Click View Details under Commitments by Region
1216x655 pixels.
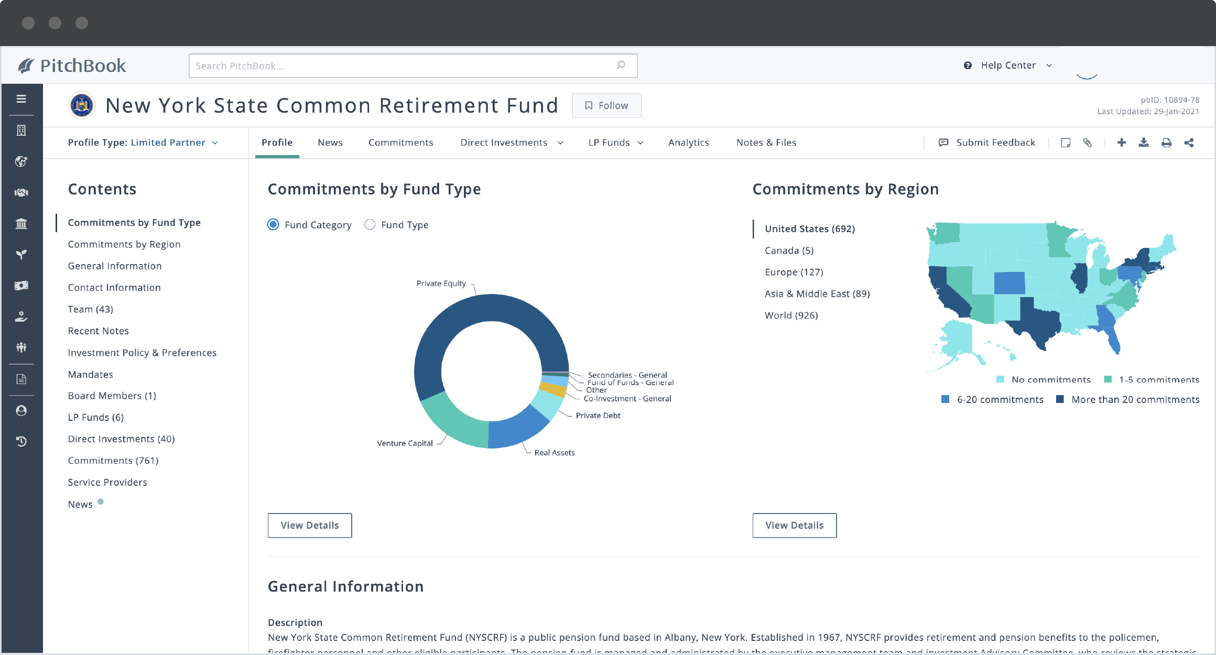tap(794, 525)
